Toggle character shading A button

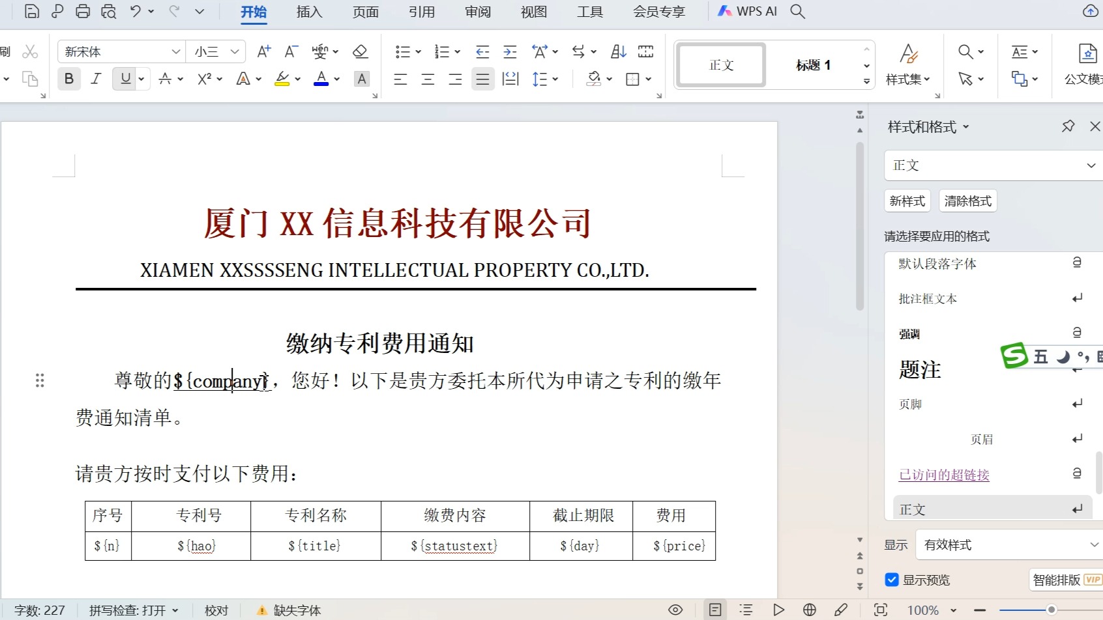[x=362, y=79]
